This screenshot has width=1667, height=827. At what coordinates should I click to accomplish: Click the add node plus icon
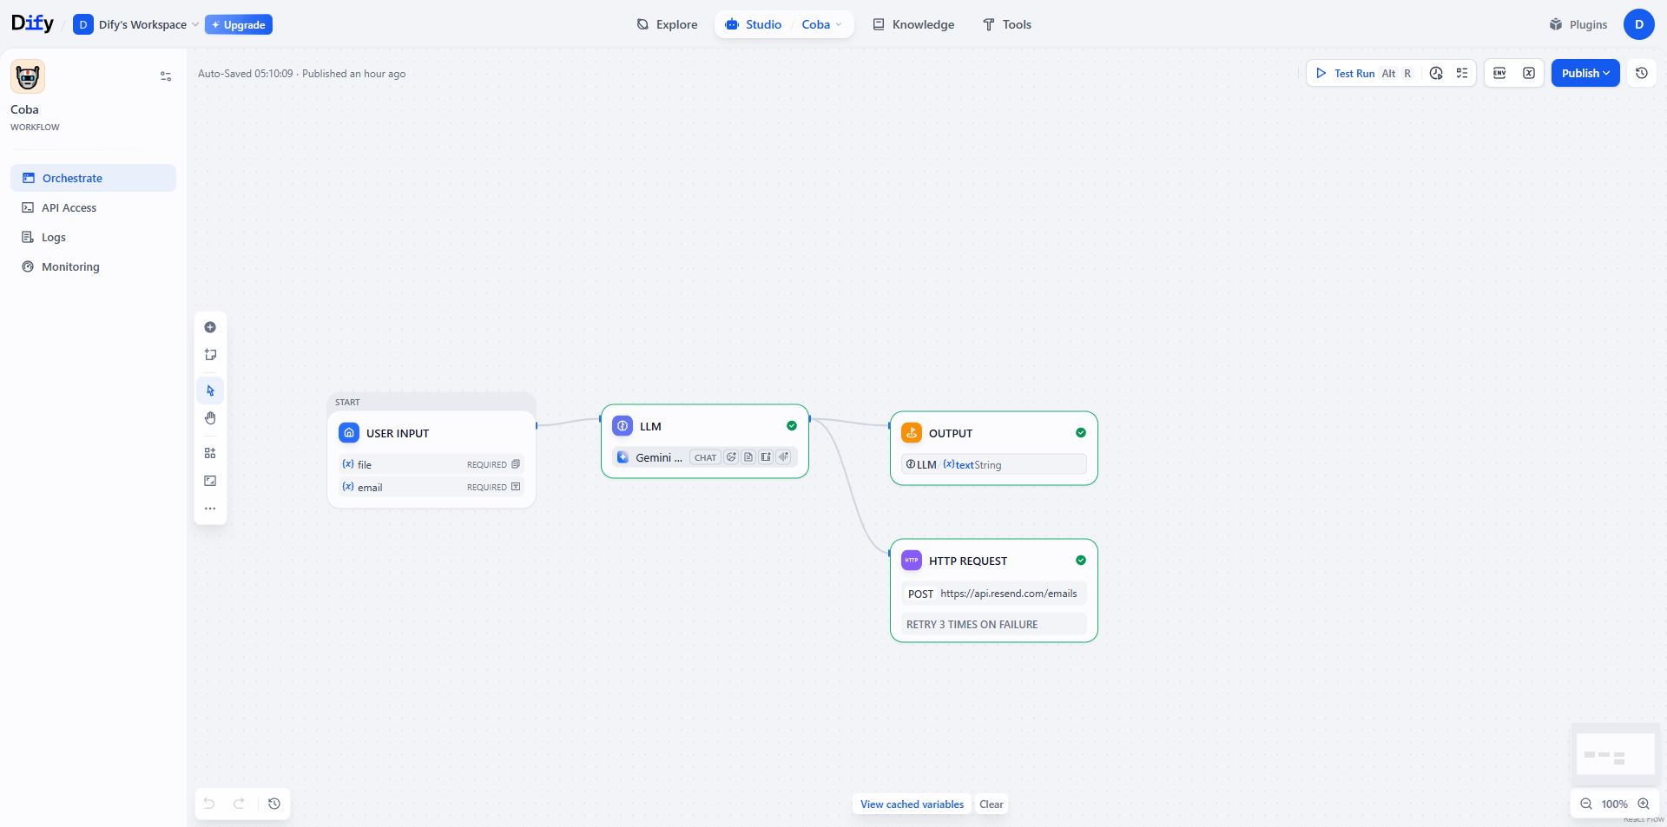(210, 327)
